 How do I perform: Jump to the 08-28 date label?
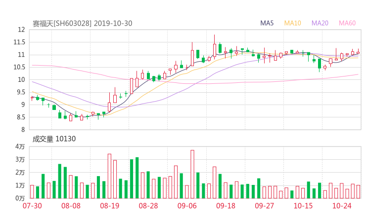(x=148, y=206)
